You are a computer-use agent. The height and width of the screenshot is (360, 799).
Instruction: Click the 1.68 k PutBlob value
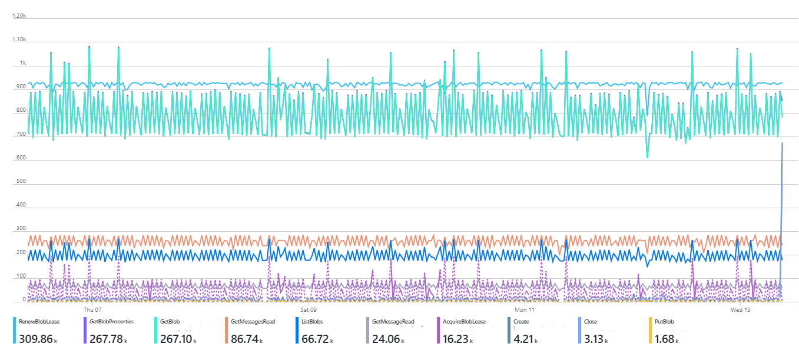click(x=668, y=339)
